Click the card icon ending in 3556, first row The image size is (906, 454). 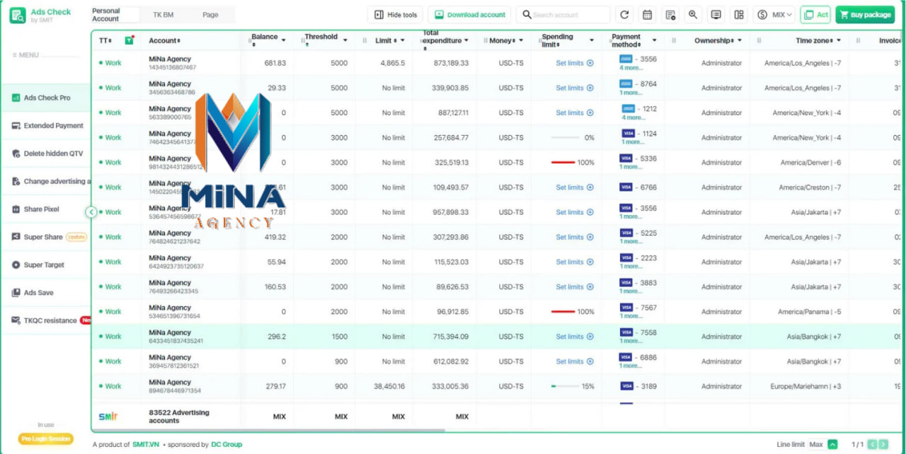pyautogui.click(x=626, y=59)
